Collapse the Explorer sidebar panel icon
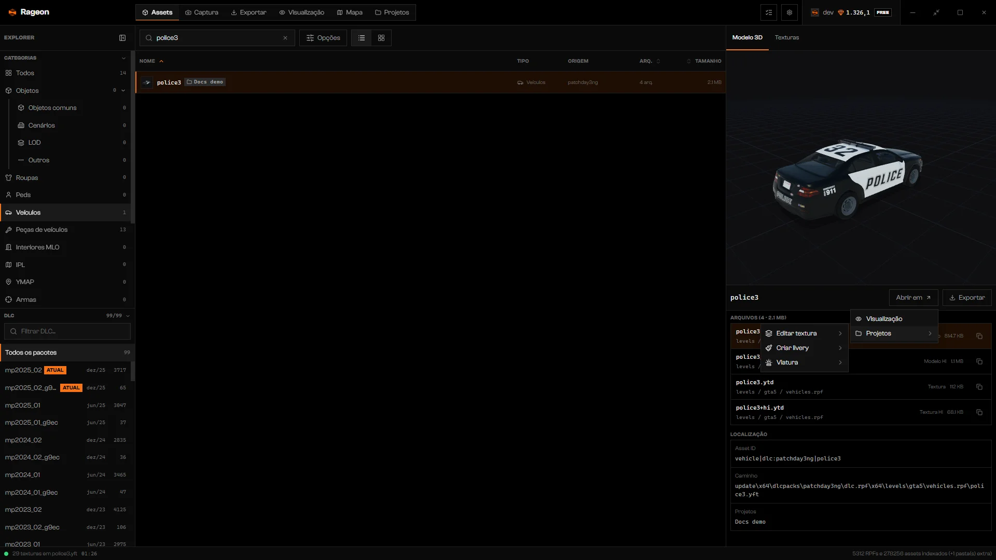 click(x=122, y=38)
